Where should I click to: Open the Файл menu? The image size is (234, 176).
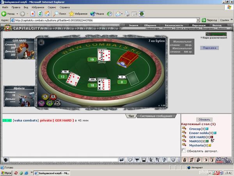pyautogui.click(x=5, y=7)
